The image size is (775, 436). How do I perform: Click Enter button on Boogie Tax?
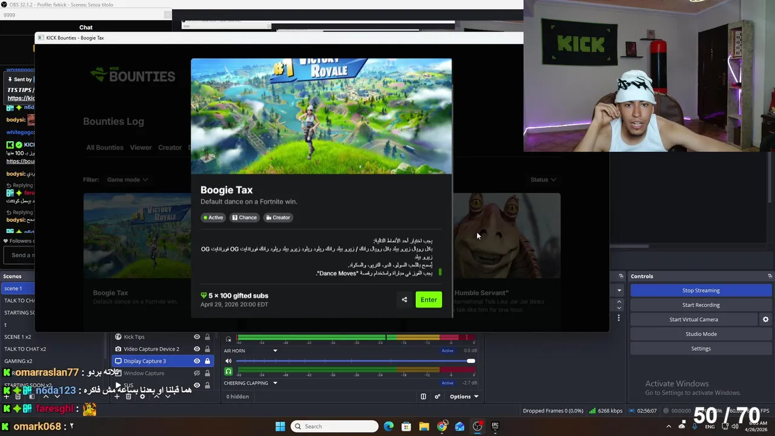pyautogui.click(x=429, y=300)
